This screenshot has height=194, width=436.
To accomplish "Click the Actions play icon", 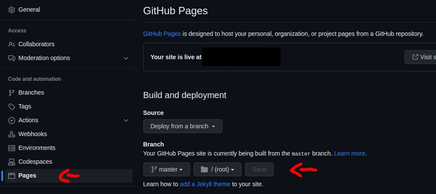I will click(12, 121).
